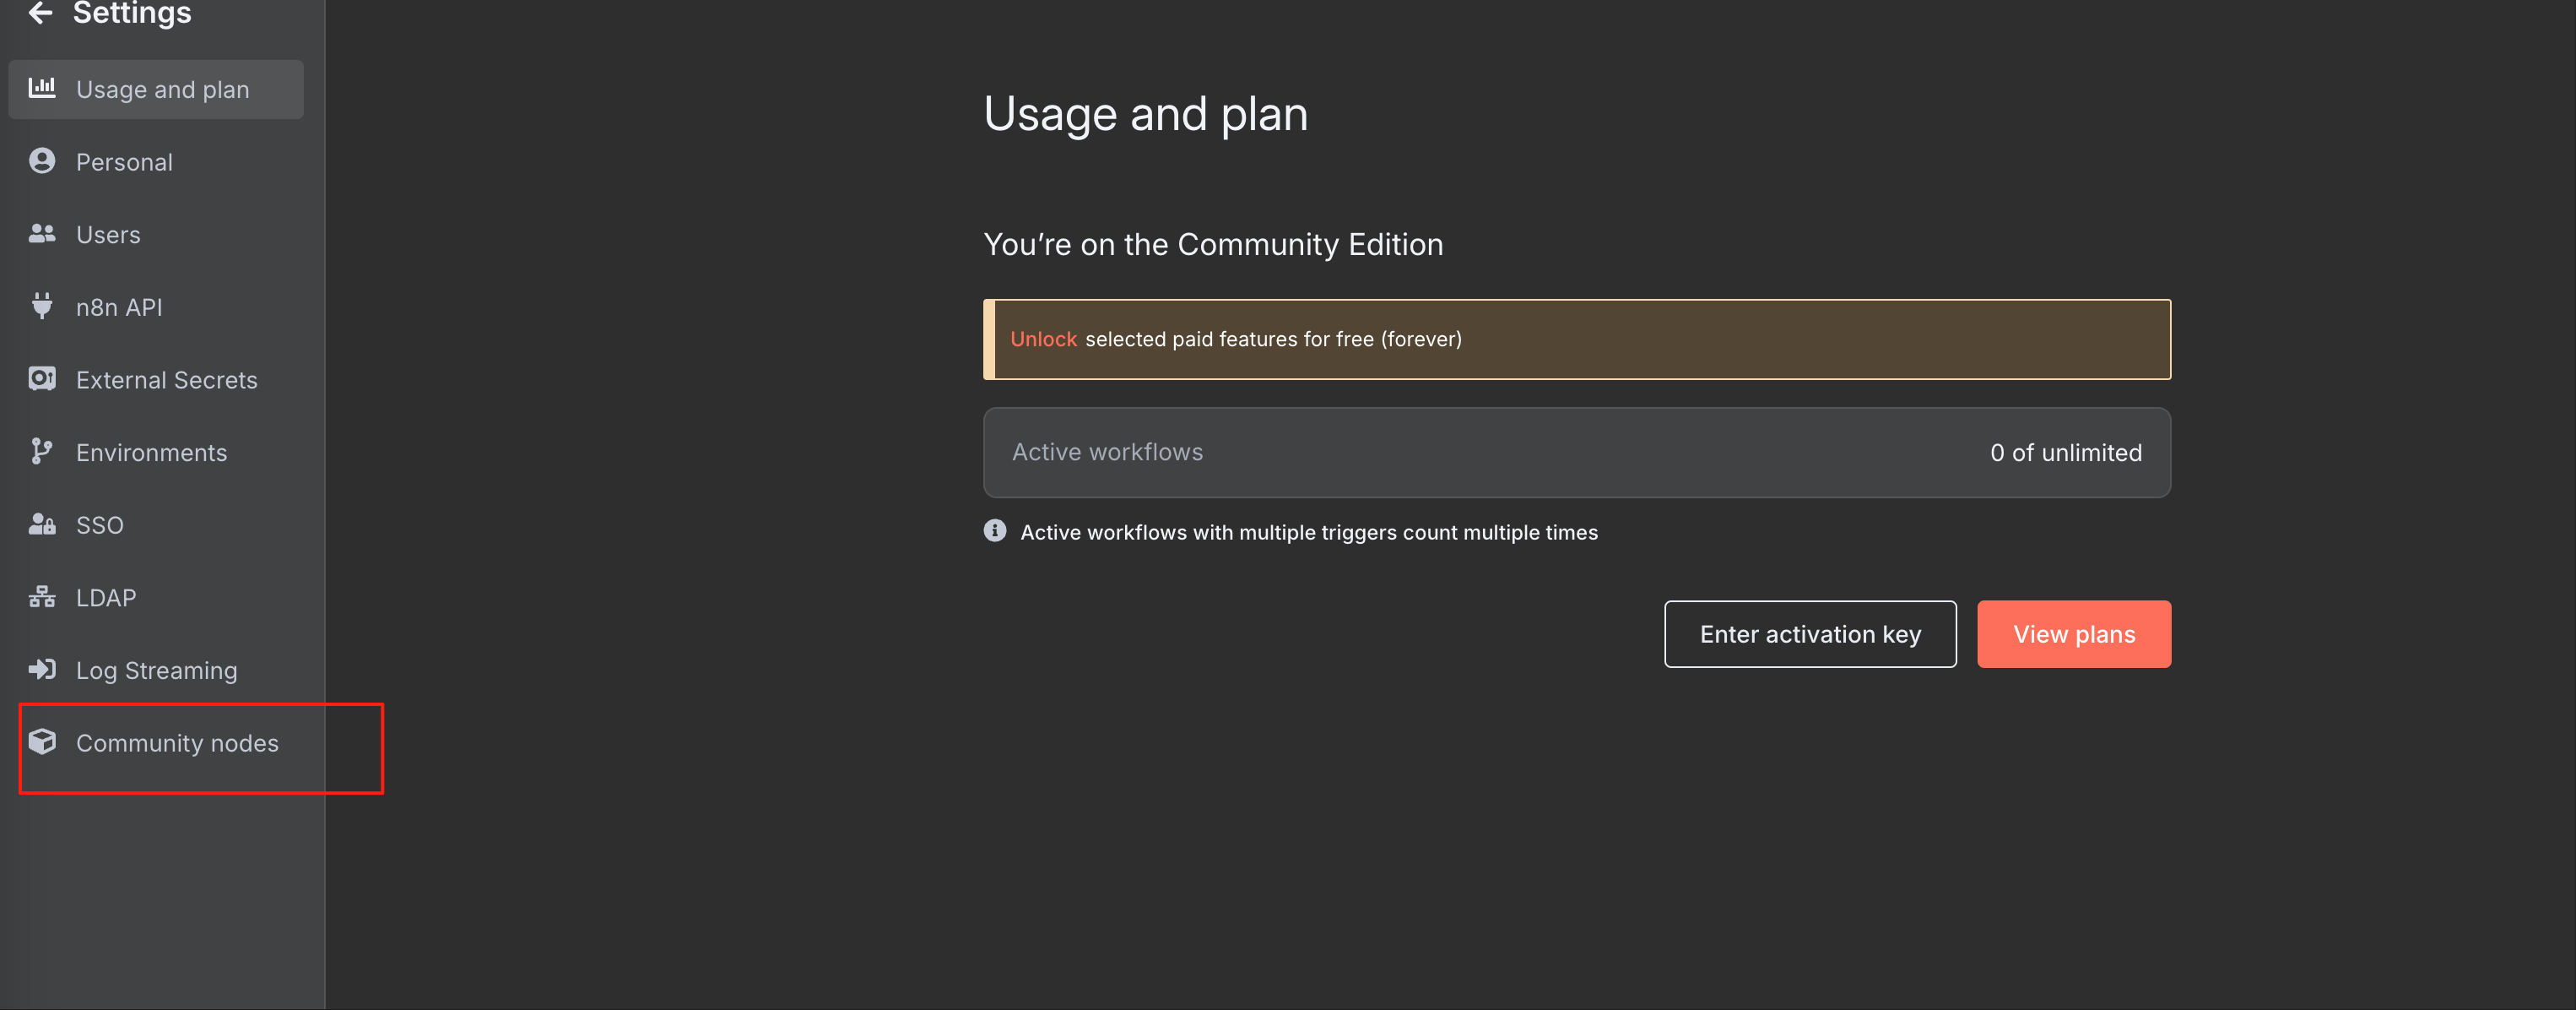Click the back arrow next to Settings

click(x=40, y=13)
